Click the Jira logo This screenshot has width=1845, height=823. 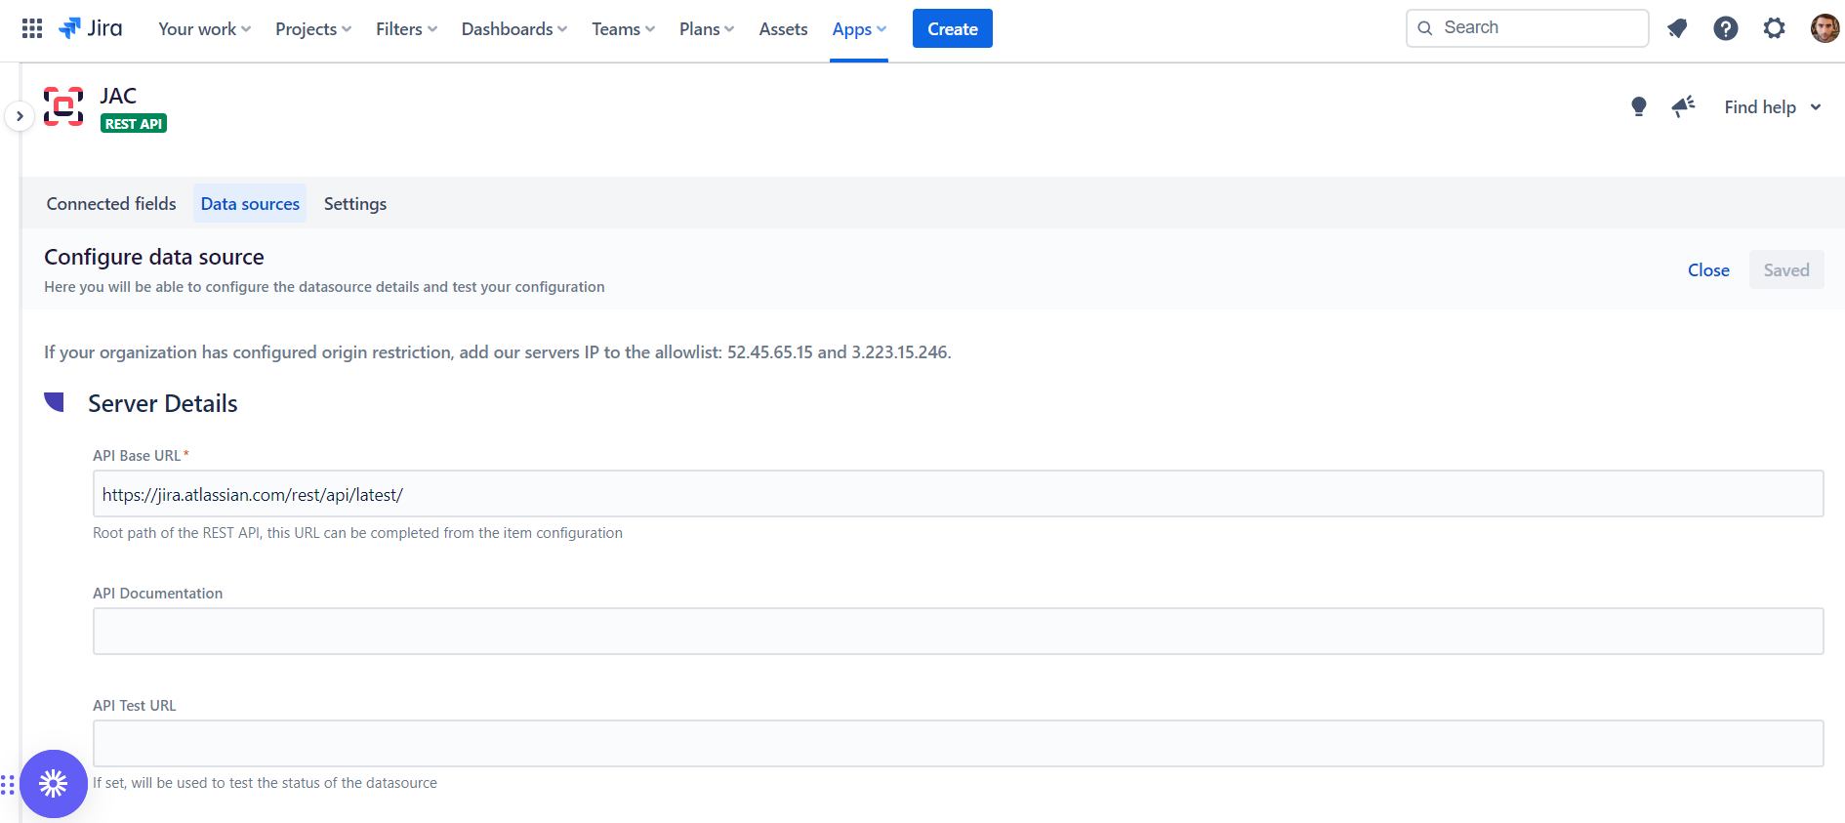[x=91, y=28]
